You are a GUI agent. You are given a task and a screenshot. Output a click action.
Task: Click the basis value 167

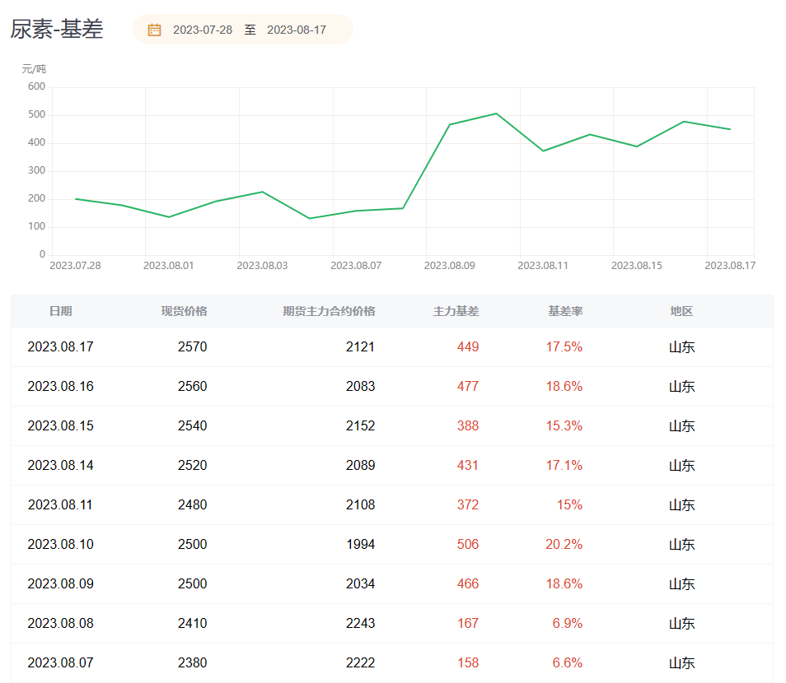coord(468,624)
